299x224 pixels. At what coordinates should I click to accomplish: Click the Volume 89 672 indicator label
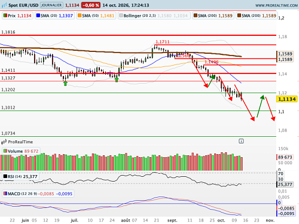click(21, 151)
